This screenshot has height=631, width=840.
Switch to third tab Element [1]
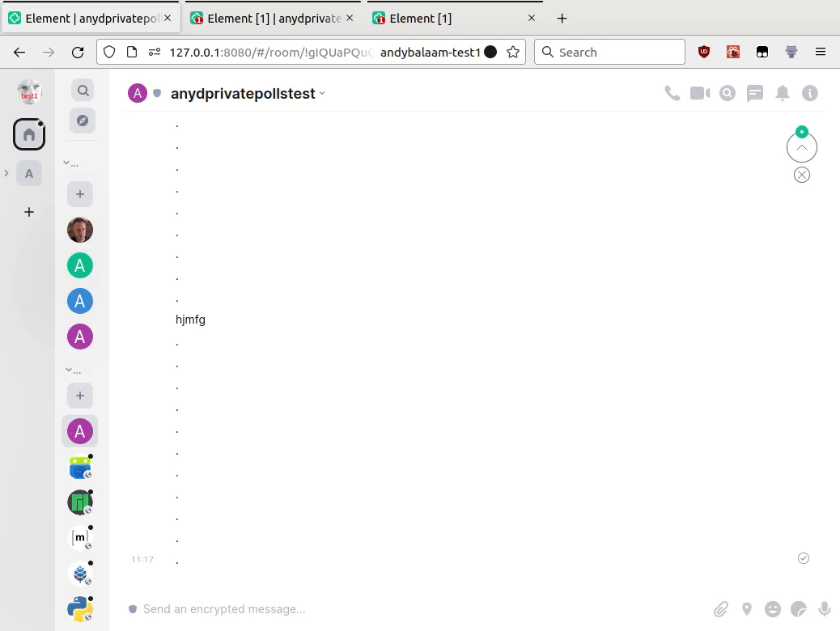(x=454, y=19)
